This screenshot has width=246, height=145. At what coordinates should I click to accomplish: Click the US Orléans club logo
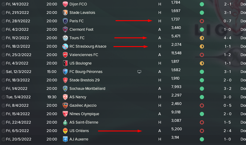[65, 131]
